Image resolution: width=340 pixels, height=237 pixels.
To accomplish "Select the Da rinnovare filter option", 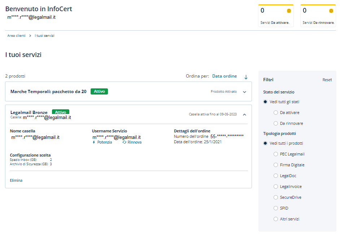I will click(276, 123).
